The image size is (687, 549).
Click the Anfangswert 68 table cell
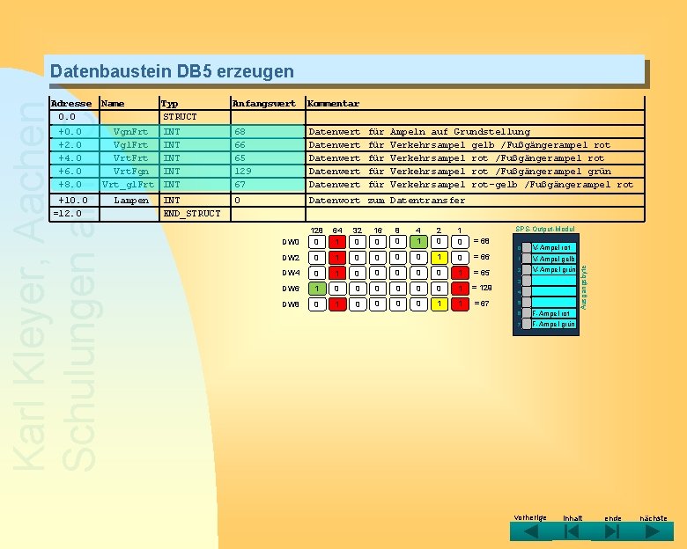click(x=268, y=131)
